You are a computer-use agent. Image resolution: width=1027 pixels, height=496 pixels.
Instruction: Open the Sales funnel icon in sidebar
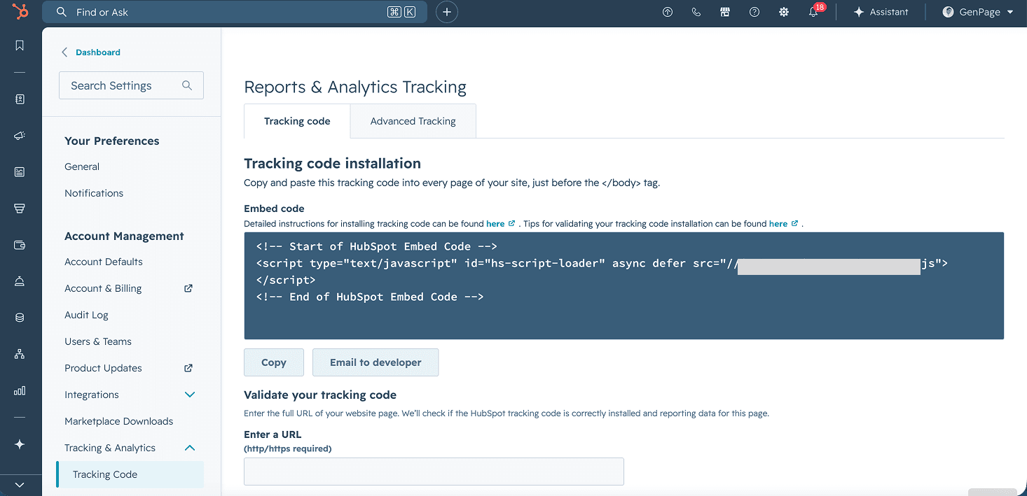point(20,208)
